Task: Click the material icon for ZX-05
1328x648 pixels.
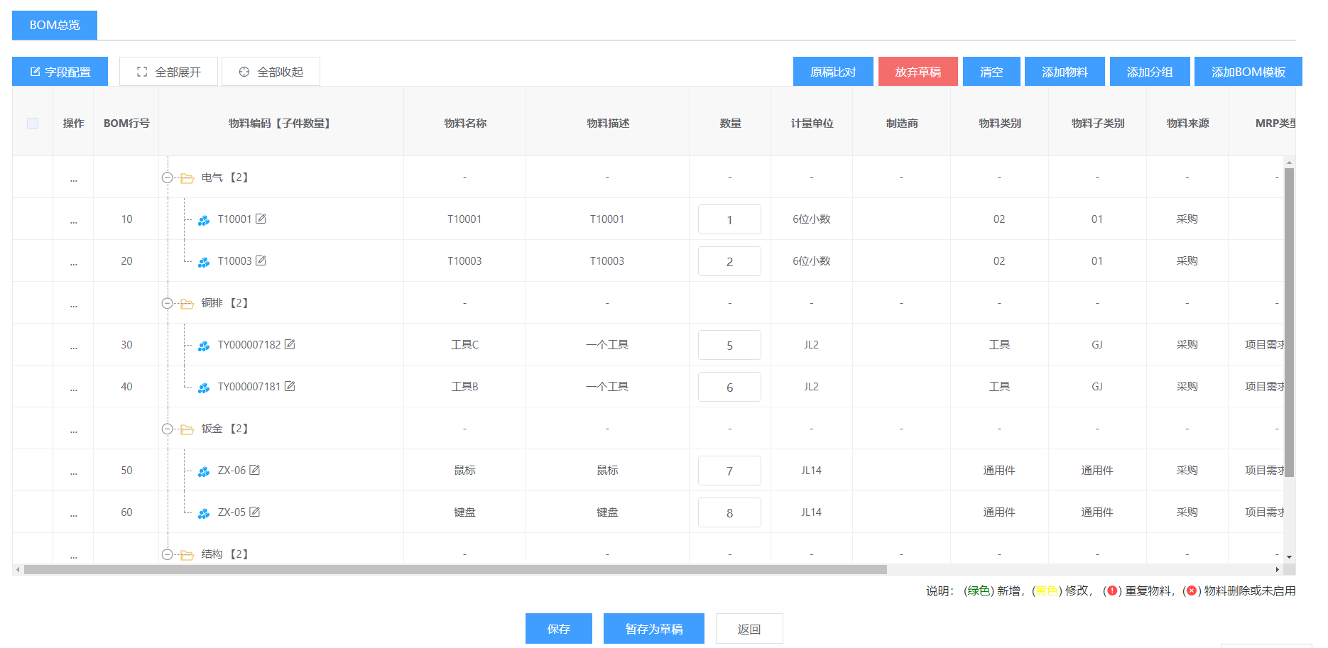Action: coord(204,513)
